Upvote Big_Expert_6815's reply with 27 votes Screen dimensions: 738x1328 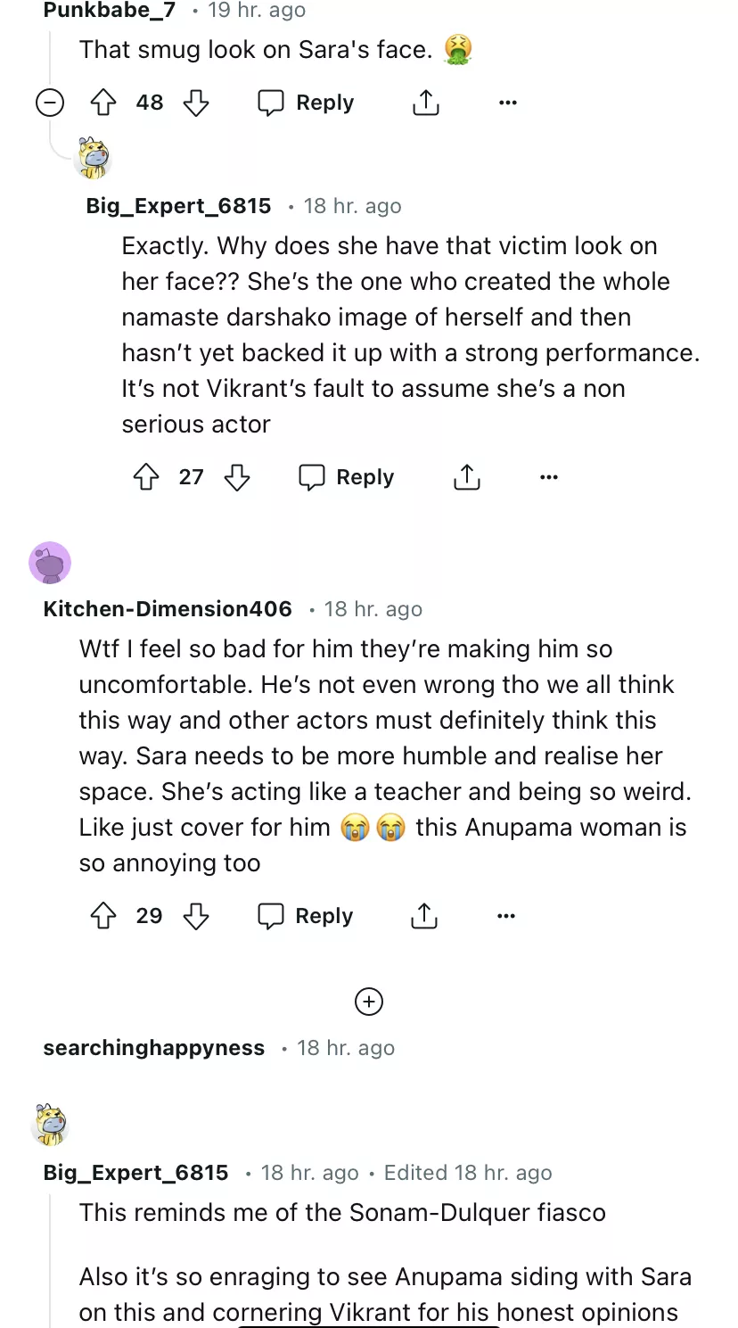coord(146,478)
